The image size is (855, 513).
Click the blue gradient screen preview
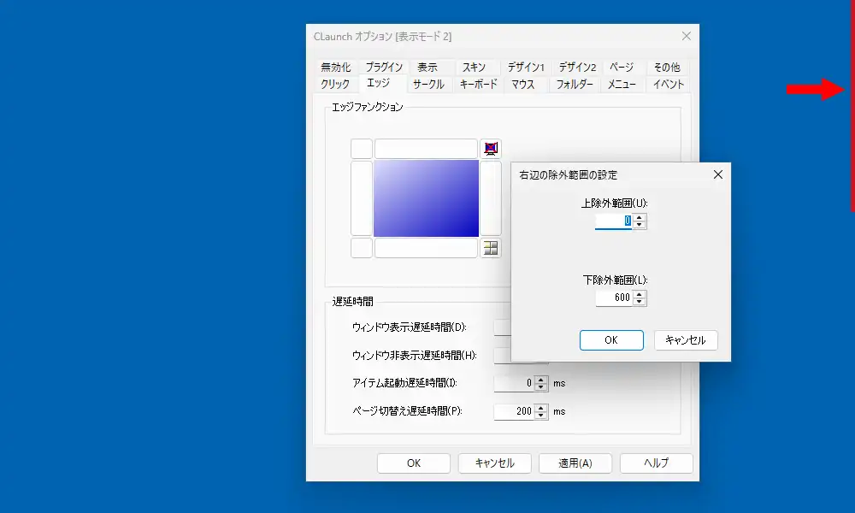[426, 198]
